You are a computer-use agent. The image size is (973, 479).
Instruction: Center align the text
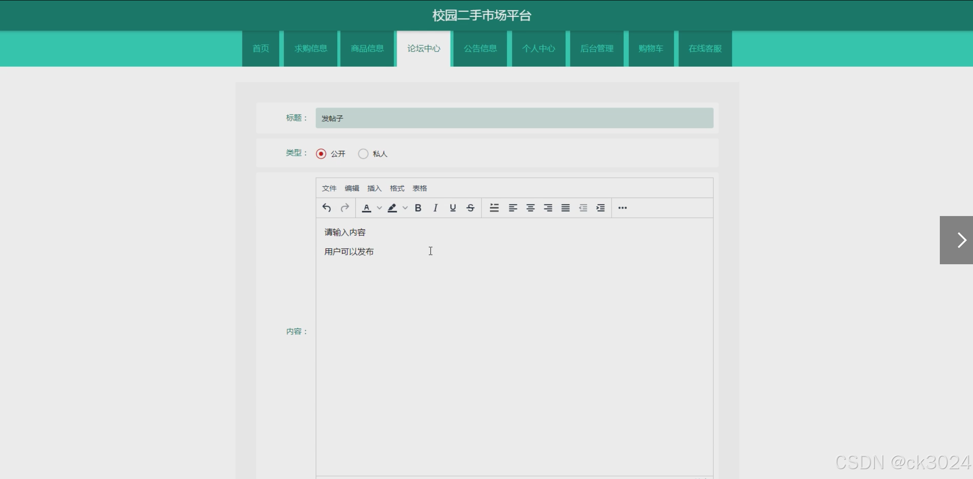pyautogui.click(x=530, y=208)
